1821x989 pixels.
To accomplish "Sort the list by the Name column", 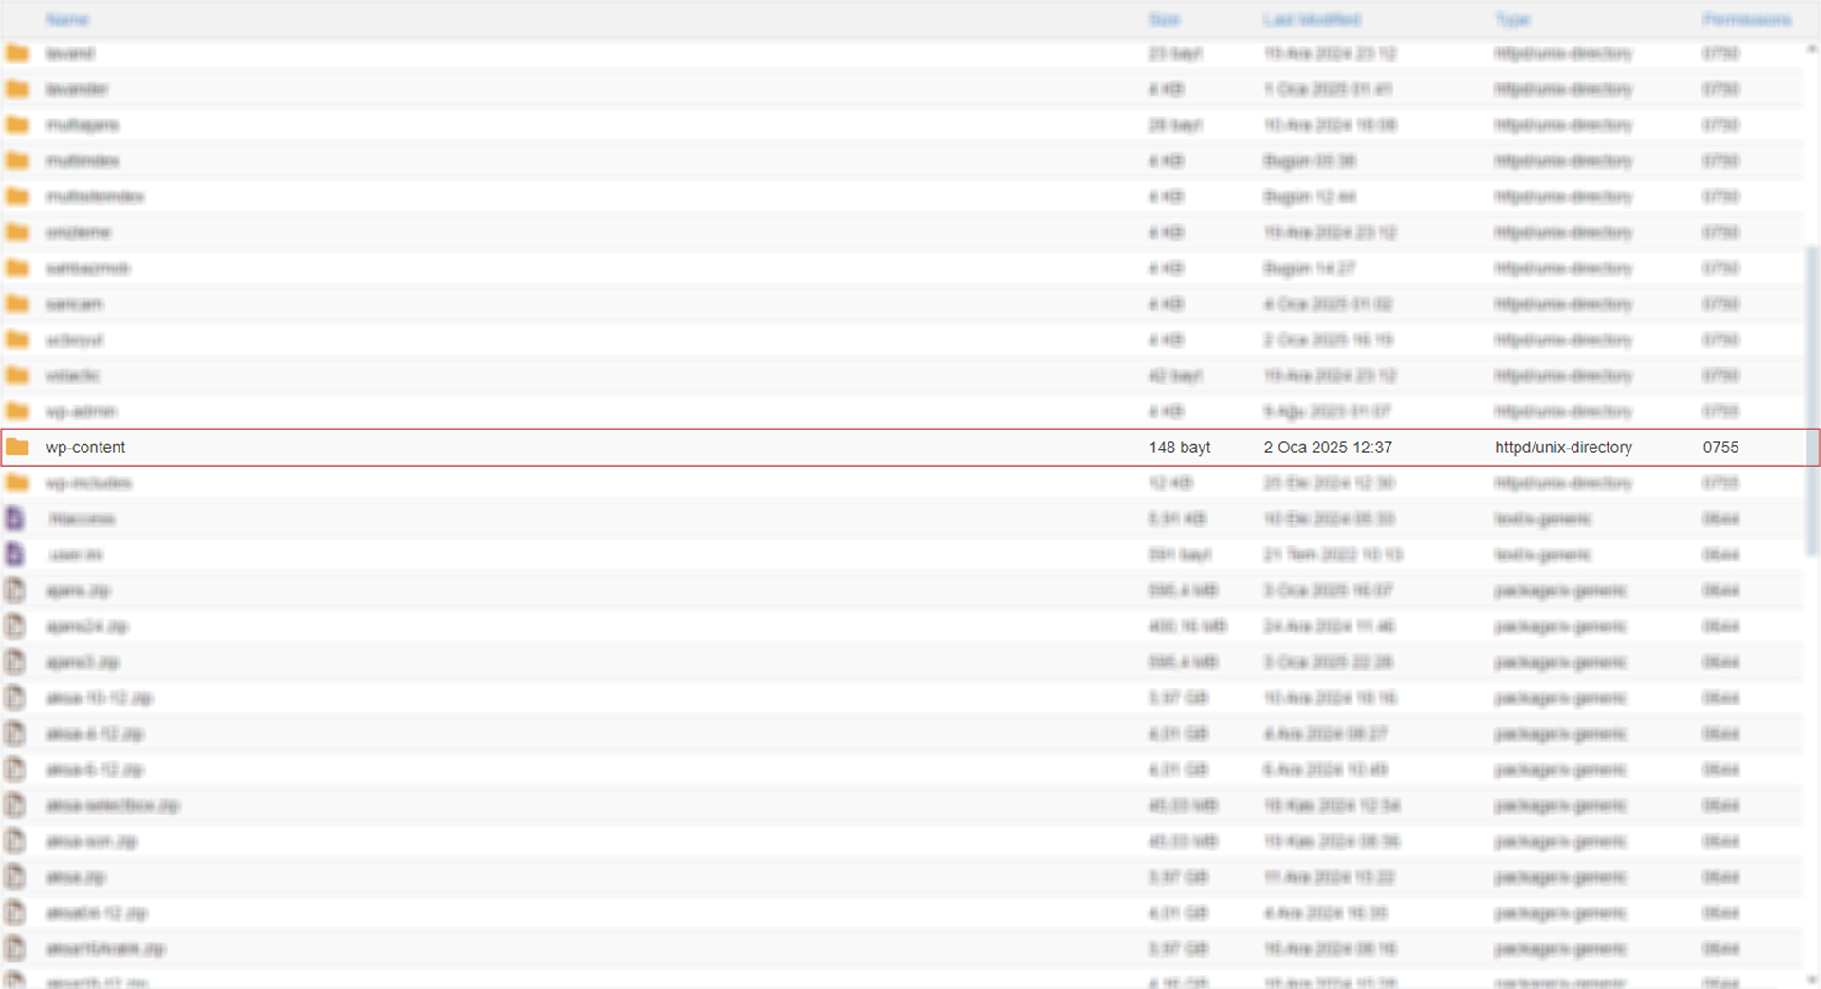I will 67,20.
